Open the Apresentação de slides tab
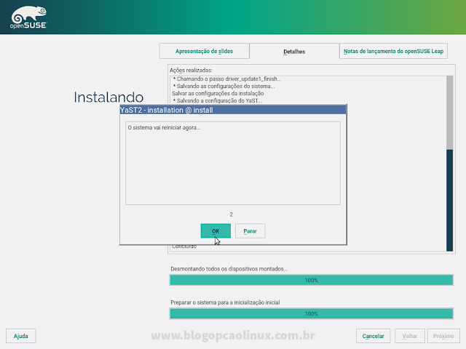Image resolution: width=466 pixels, height=349 pixels. click(x=204, y=51)
